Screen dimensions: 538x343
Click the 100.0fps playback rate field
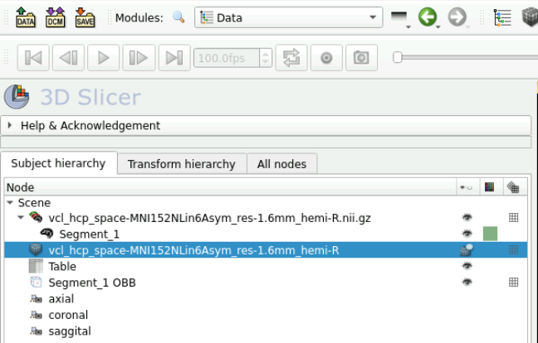tap(227, 58)
